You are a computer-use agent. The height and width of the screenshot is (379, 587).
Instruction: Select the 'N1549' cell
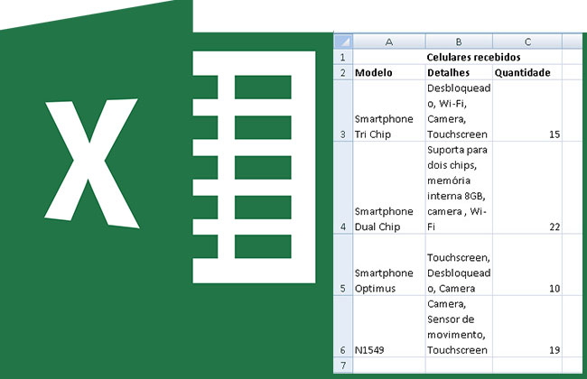pyautogui.click(x=389, y=327)
